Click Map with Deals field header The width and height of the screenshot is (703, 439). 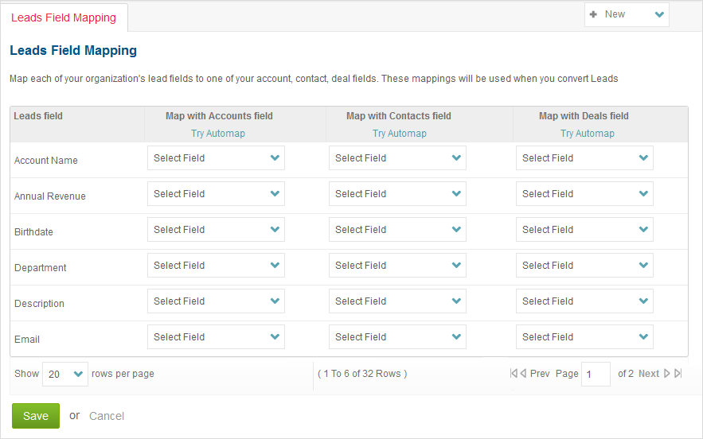(584, 116)
